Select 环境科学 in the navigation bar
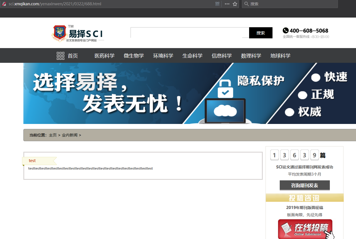356x239 pixels. tap(163, 56)
